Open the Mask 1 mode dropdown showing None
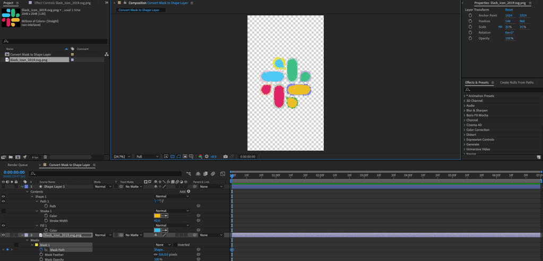 pos(162,245)
